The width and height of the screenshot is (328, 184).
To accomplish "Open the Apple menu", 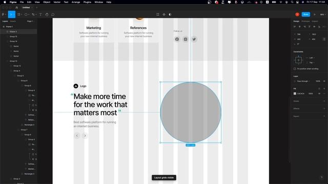I will [x=5, y=2].
